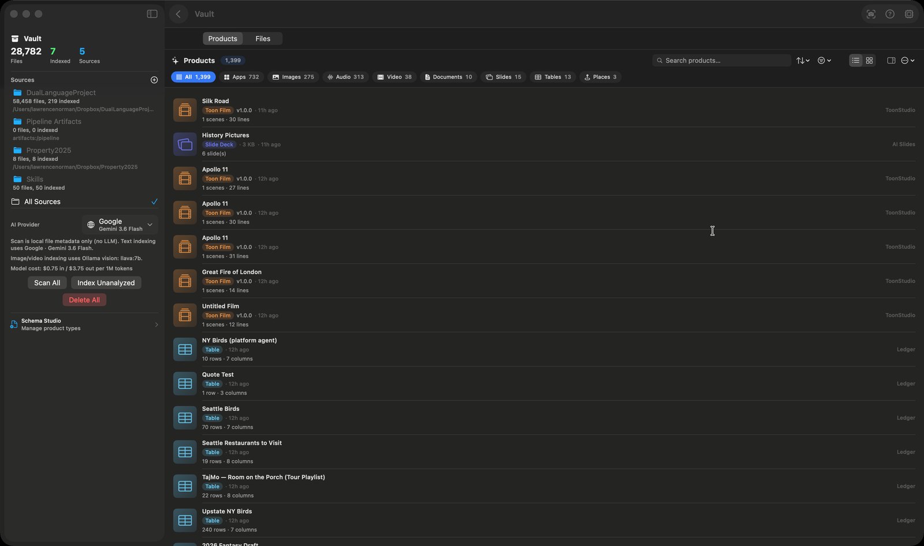Filter products by Slides 15
The image size is (924, 546).
[504, 77]
